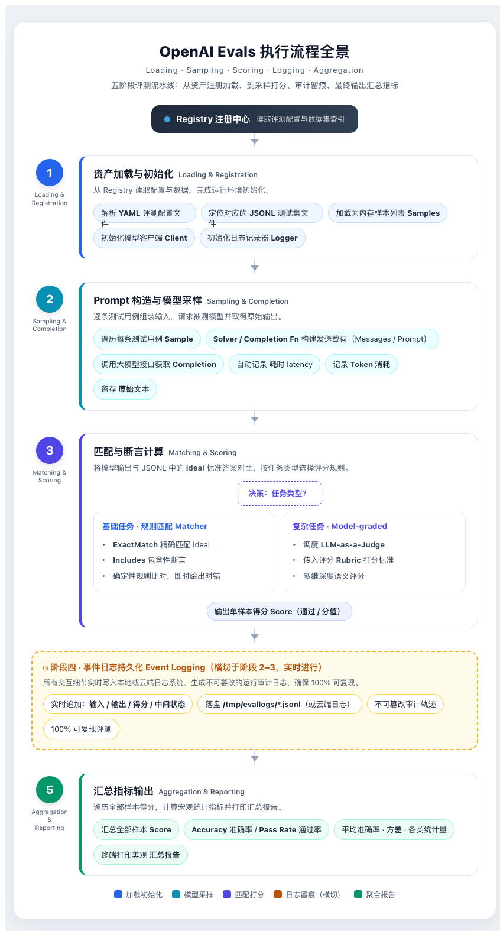500x931 pixels.
Task: Click the Prompt 构造与模型采样 heading
Action: 148,300
